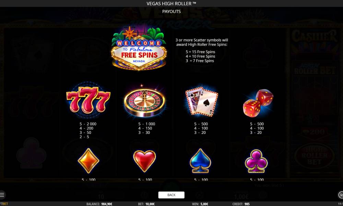The height and width of the screenshot is (206, 343).
Task: Click the 777 payout list 5 - 2 000
Action: 88,124
